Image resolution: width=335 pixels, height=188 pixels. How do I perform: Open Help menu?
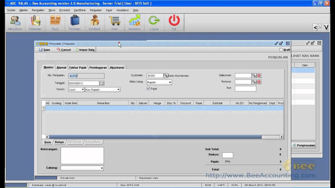point(136,10)
